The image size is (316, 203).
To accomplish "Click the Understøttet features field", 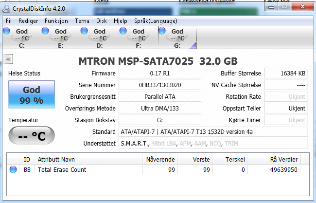I will pyautogui.click(x=213, y=144).
